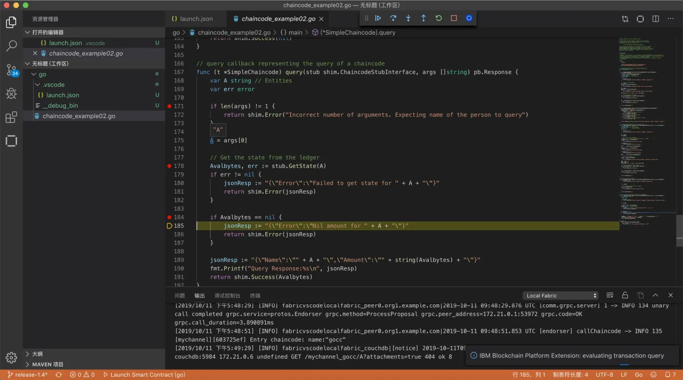
Task: Toggle the breakpoint on line 178
Action: pyautogui.click(x=169, y=166)
